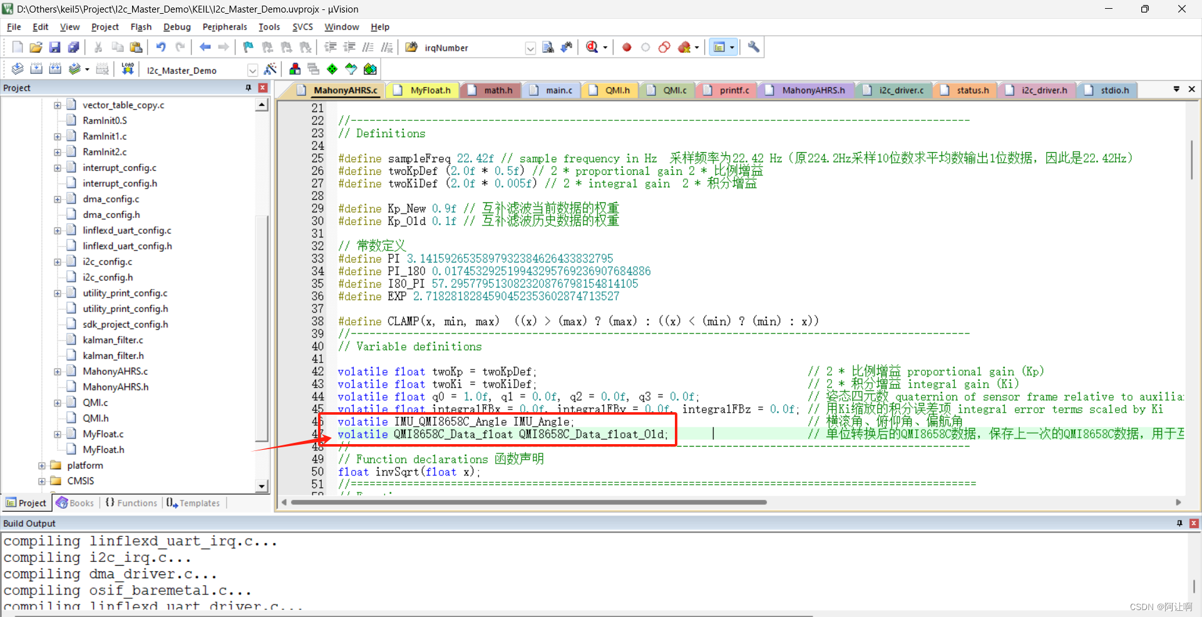Open Options for Target settings

(270, 69)
